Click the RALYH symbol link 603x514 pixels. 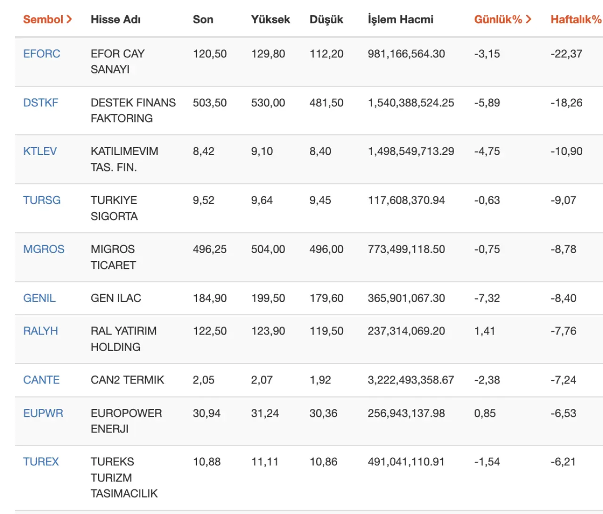[x=41, y=331]
